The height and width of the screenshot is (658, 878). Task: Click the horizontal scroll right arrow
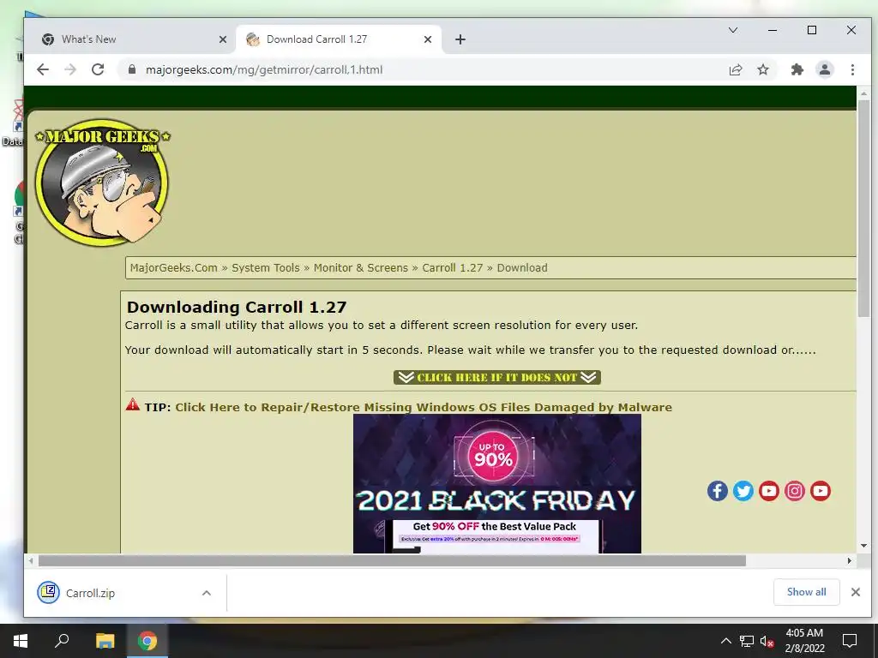pos(850,560)
